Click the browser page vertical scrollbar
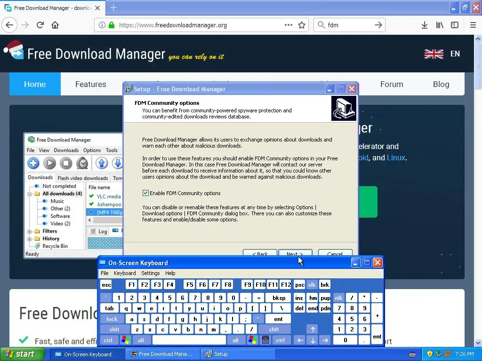482x361 pixels. [x=478, y=66]
